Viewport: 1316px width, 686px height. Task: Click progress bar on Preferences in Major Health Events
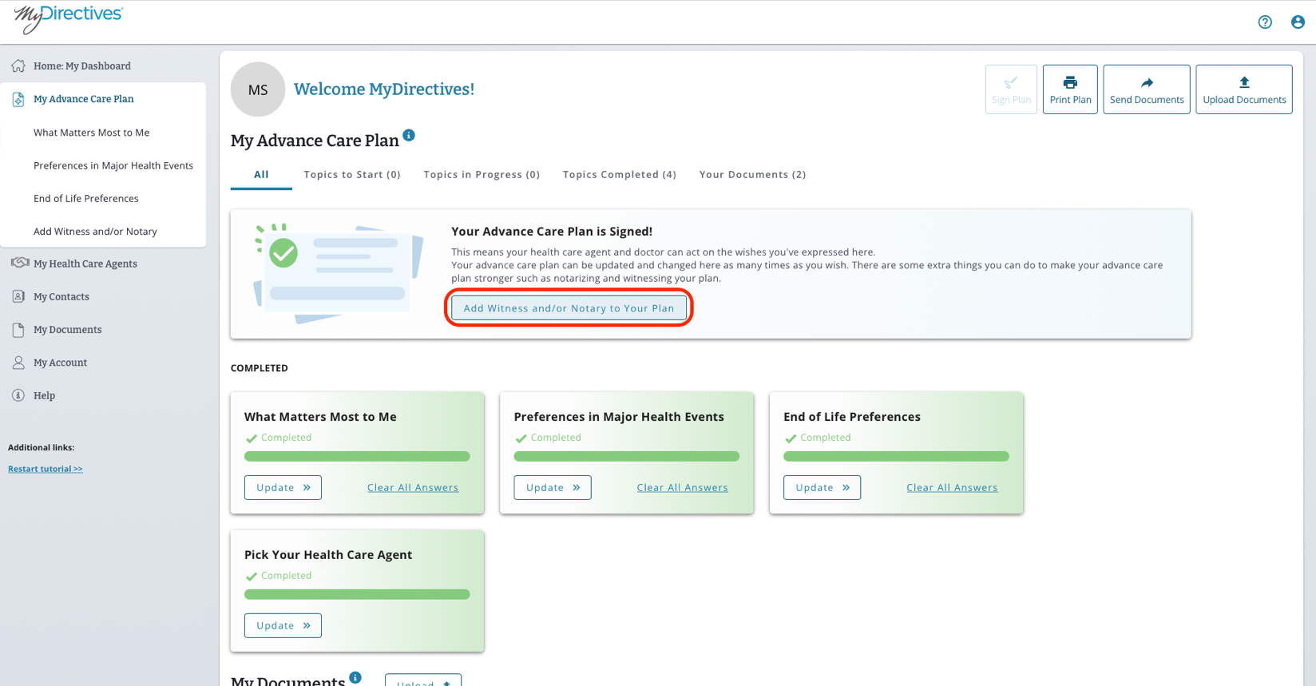point(627,456)
